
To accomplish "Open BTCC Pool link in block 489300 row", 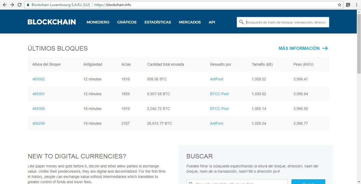I will (x=220, y=109).
